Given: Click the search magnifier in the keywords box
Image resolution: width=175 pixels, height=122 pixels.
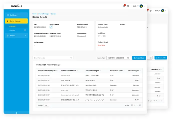Looking at the screenshot, I should pyautogui.click(x=71, y=58).
